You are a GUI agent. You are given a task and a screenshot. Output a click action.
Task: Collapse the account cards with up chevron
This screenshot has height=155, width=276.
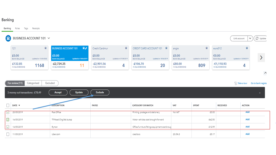click(266, 73)
